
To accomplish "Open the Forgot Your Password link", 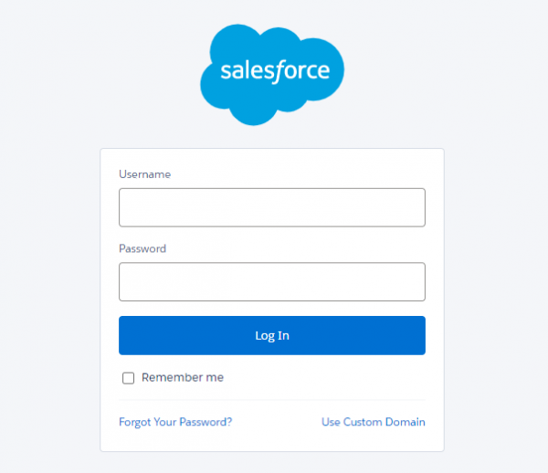I will [x=175, y=422].
